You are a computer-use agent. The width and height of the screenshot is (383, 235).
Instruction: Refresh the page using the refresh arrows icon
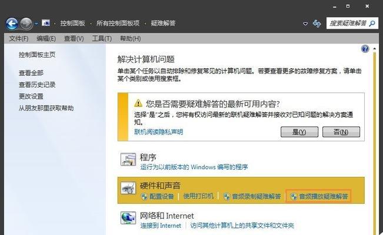[317, 23]
